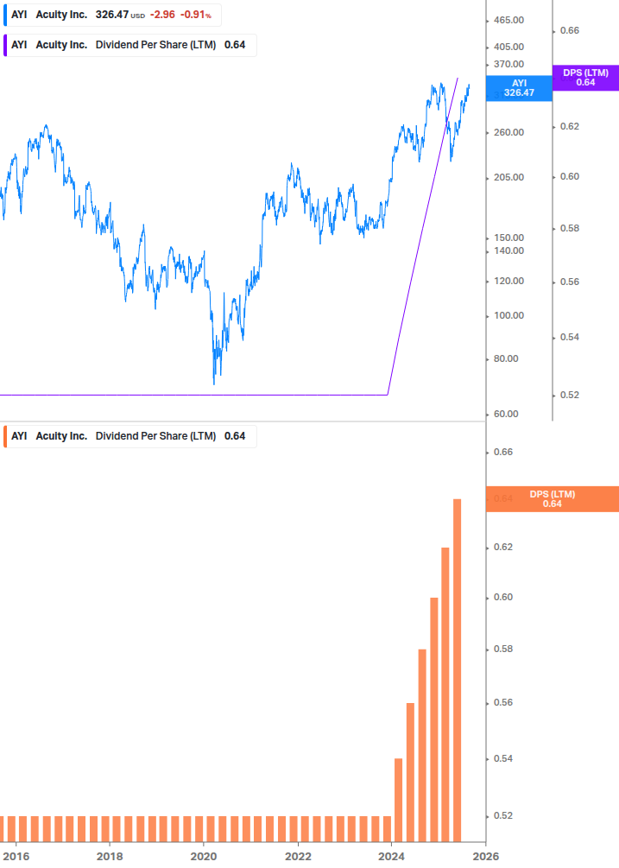Click the orange bar reaching 0.58
The height and width of the screenshot is (868, 619).
pos(422,745)
